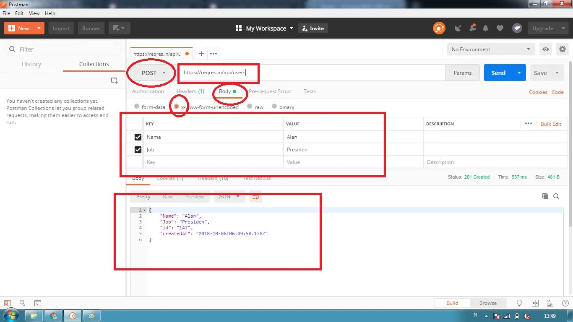The height and width of the screenshot is (322, 573).
Task: Open the Help menu
Action: tap(50, 13)
